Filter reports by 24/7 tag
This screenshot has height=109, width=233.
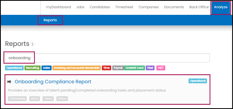coord(161,68)
